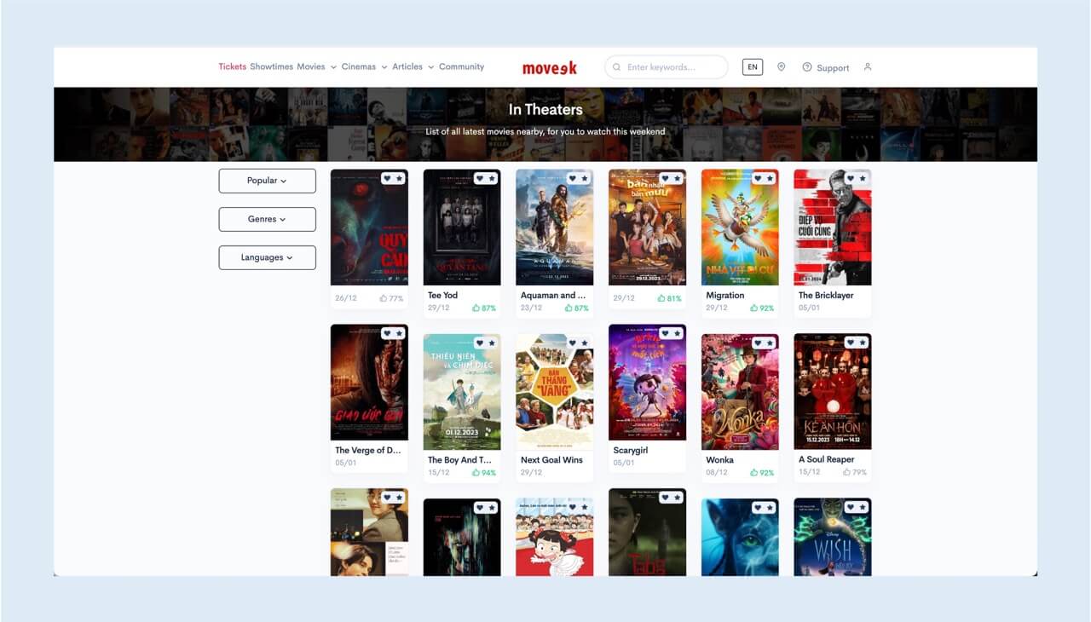Tap the heart on Aquaman poster
The width and height of the screenshot is (1091, 622).
[x=573, y=179]
